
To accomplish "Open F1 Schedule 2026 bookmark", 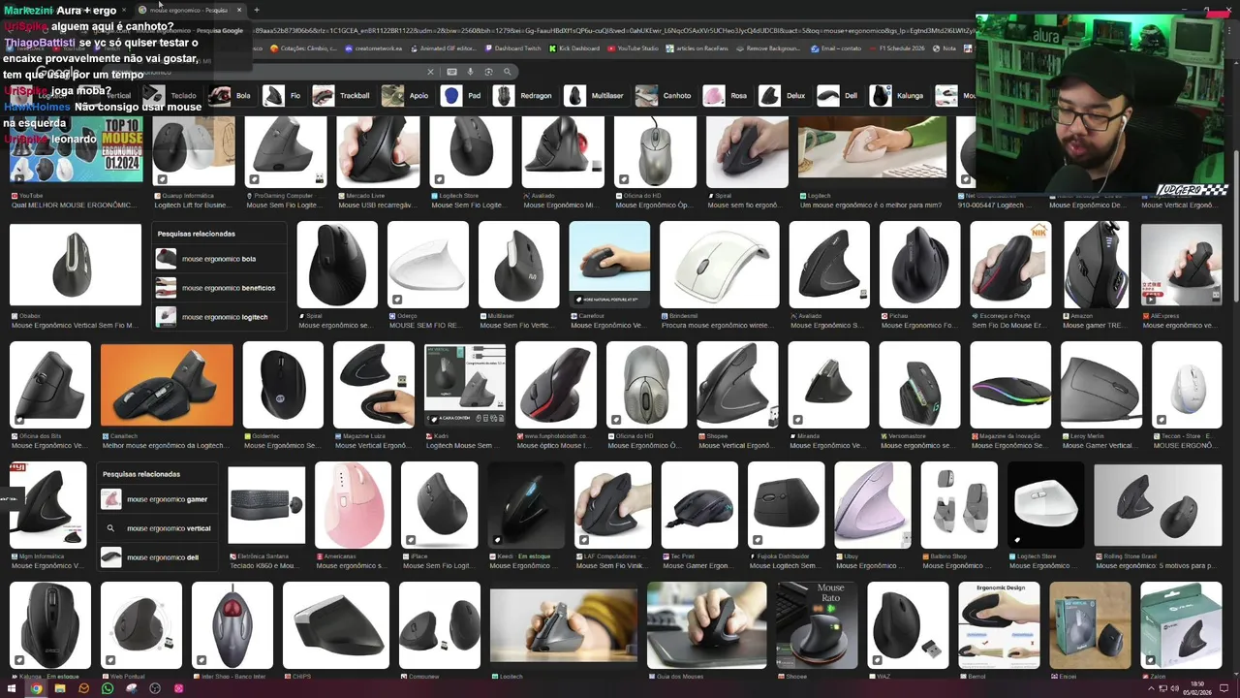I will [897, 48].
